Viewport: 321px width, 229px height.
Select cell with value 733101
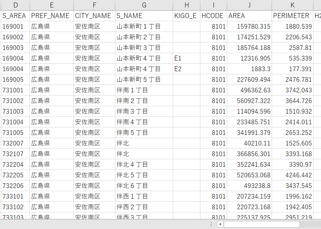click(15, 196)
